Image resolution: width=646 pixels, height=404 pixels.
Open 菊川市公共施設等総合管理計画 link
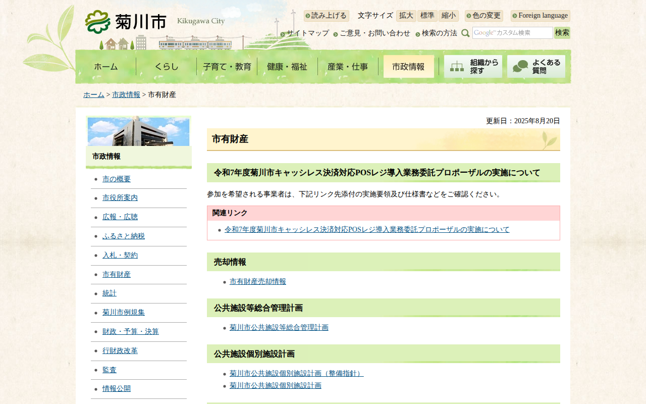pyautogui.click(x=279, y=328)
